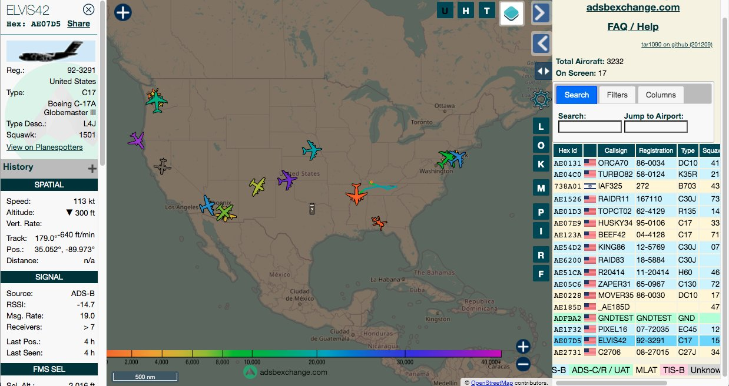Image resolution: width=729 pixels, height=386 pixels.
Task: Open the C-17 aircraft photo thumbnail
Action: [x=51, y=51]
